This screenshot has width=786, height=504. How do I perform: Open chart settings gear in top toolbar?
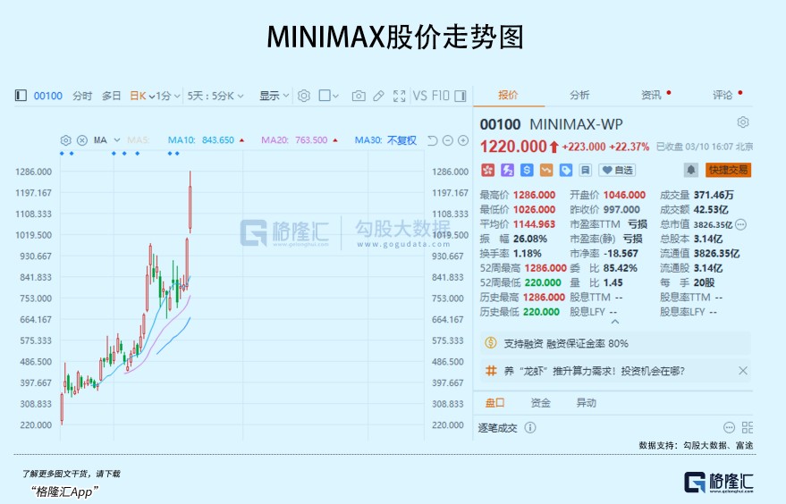(304, 96)
